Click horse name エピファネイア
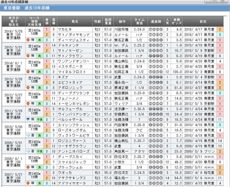This screenshot has width=230, height=187. [70, 82]
